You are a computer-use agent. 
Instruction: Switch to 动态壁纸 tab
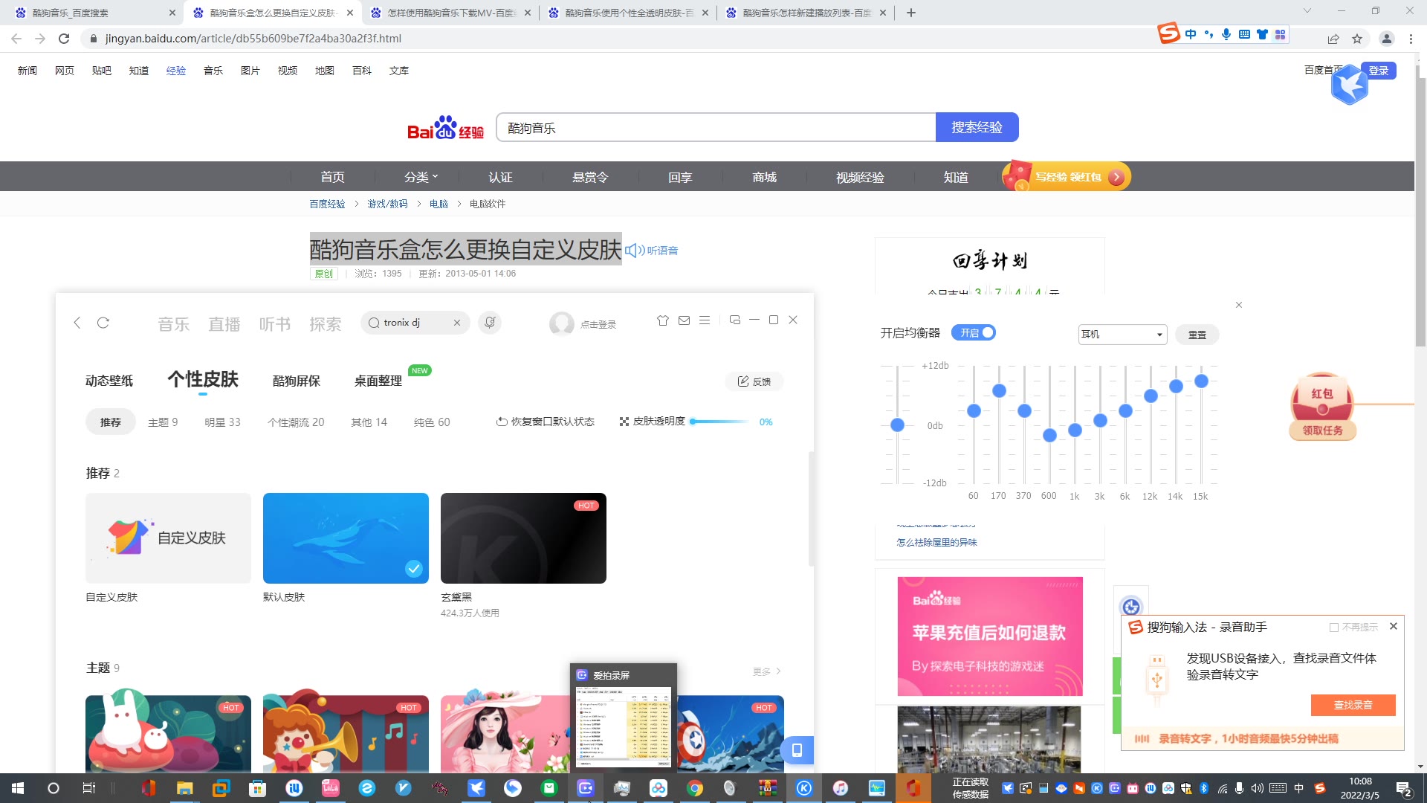pyautogui.click(x=109, y=381)
